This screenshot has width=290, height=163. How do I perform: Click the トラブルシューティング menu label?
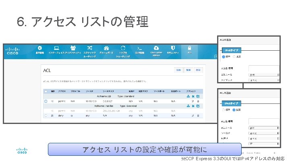[x=123, y=54]
